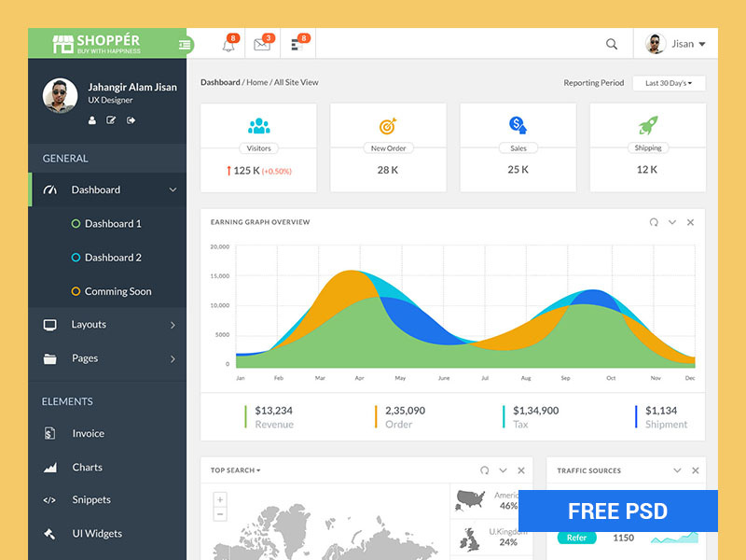
Task: Refresh the Earning Graph Overview panel
Action: 654,222
